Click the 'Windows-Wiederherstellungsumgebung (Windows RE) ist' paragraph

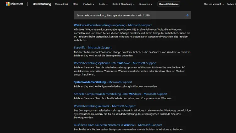coord(132,35)
